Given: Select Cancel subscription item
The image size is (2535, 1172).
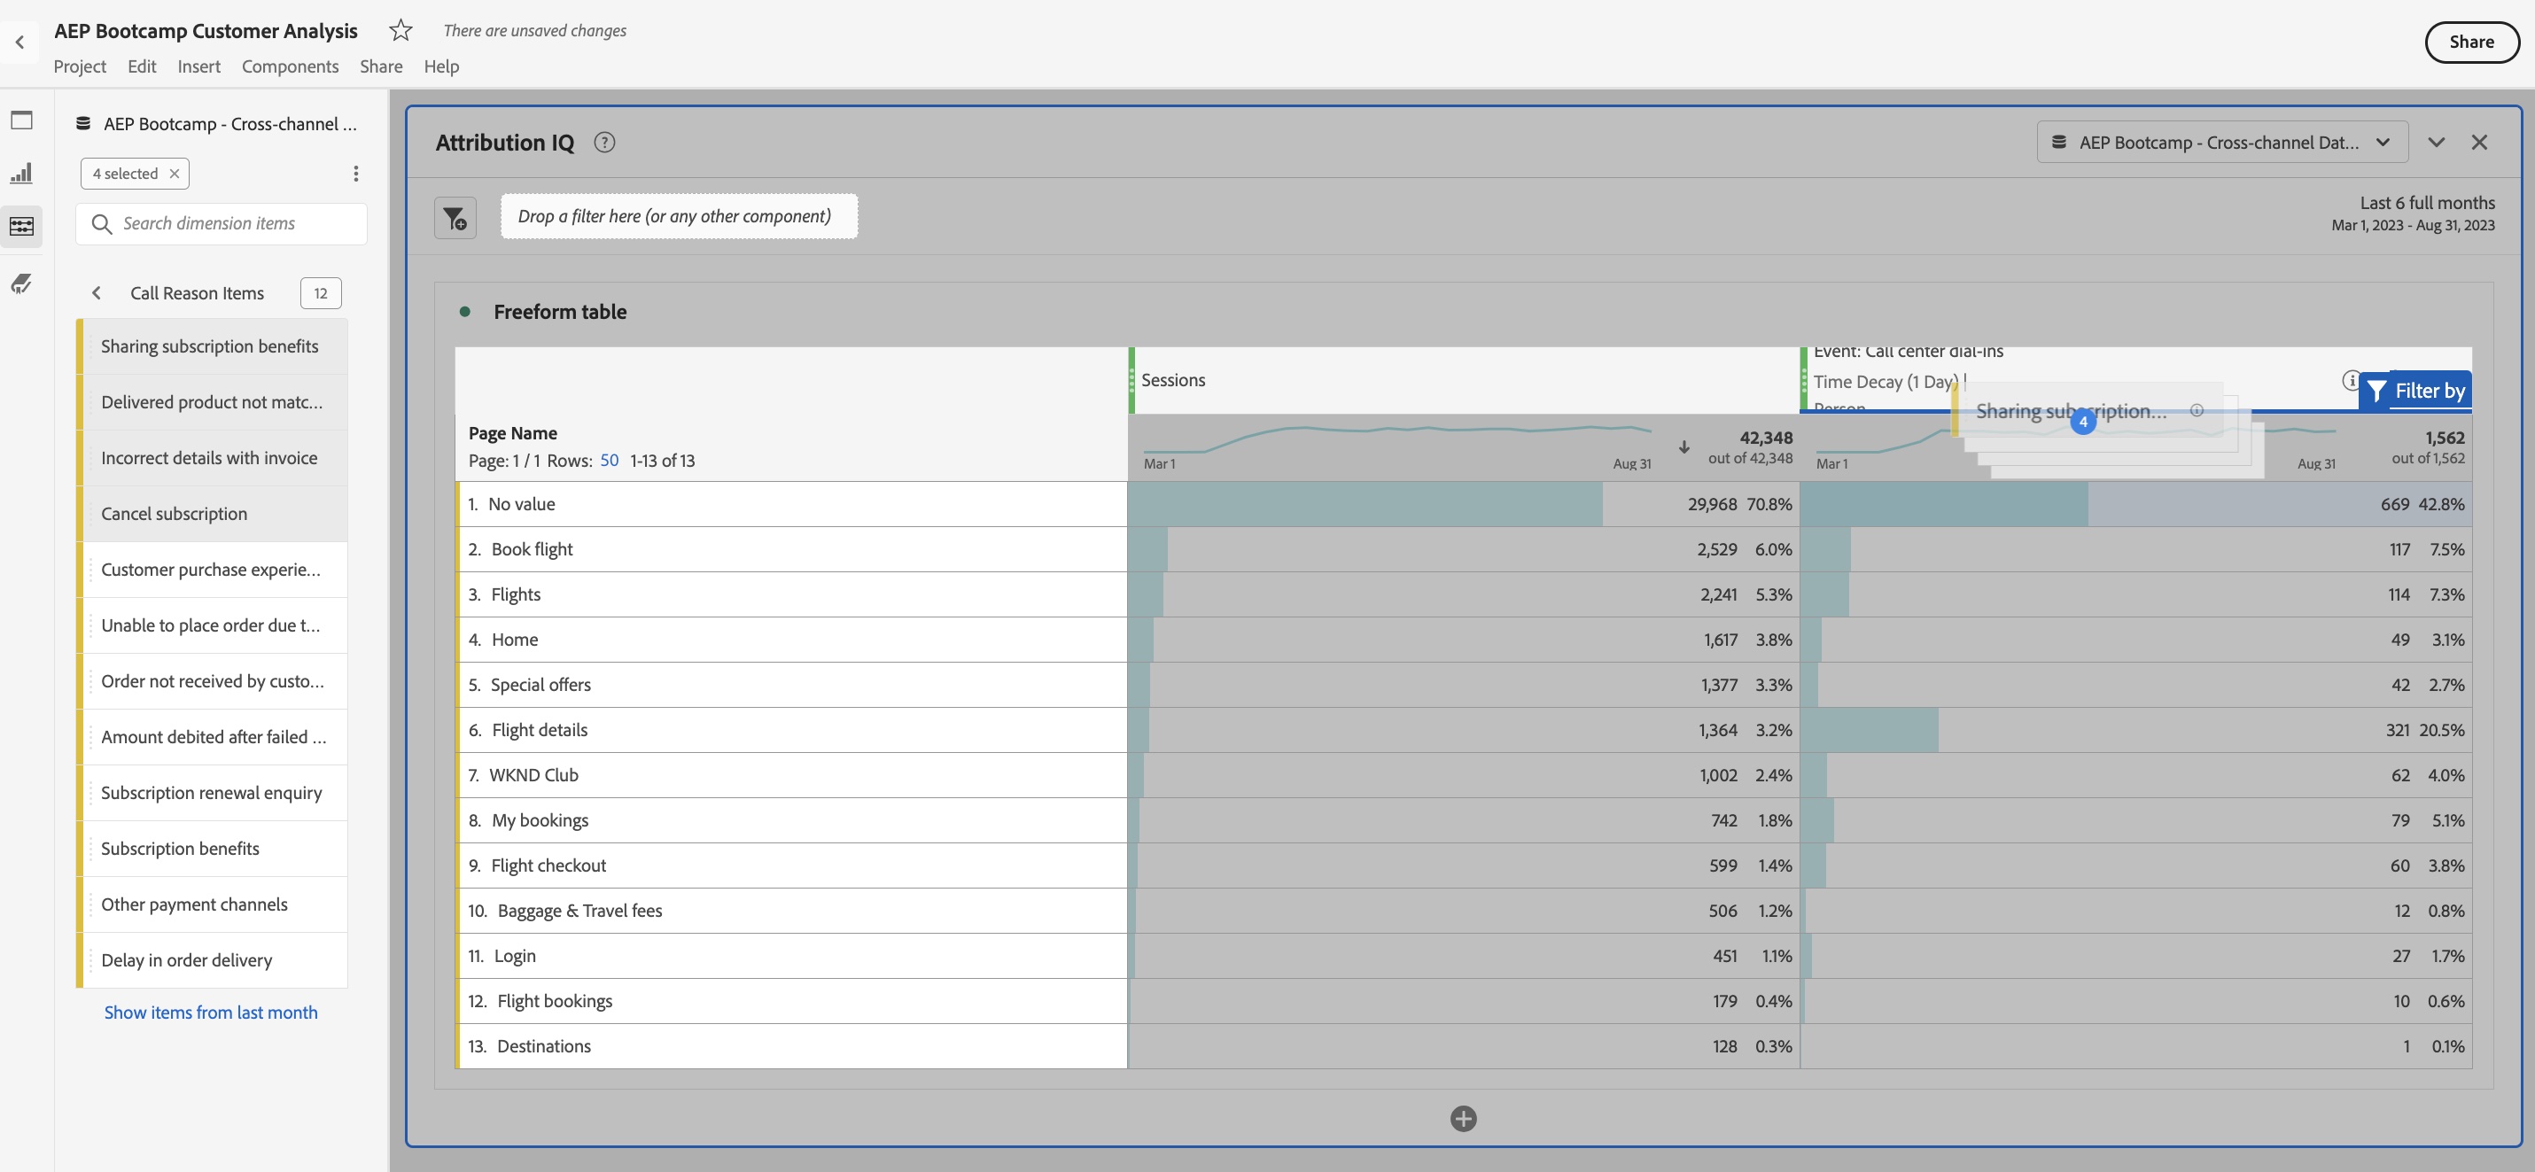Looking at the screenshot, I should pyautogui.click(x=213, y=514).
